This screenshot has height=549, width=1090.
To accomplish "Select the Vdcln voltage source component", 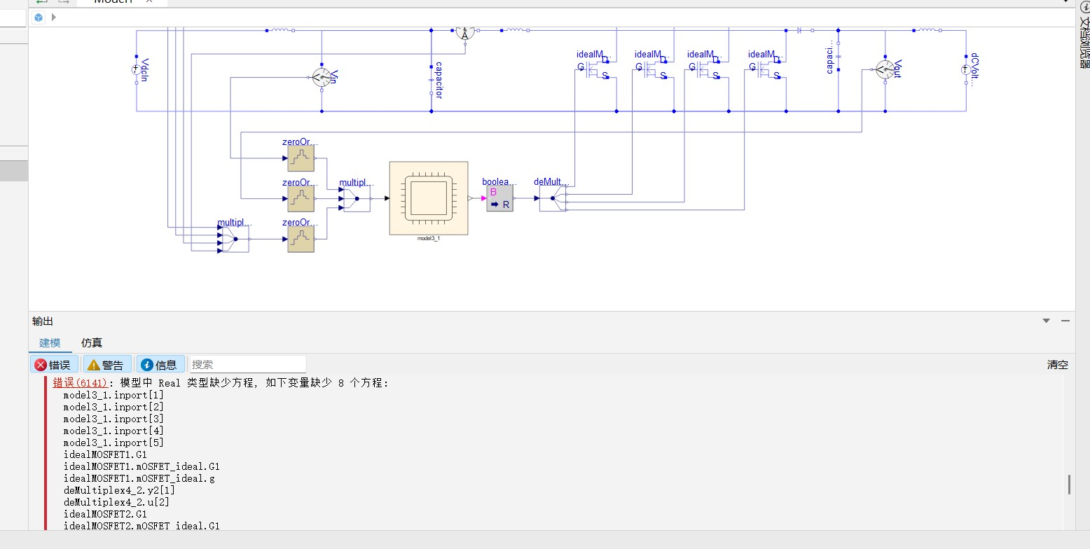I will click(136, 70).
